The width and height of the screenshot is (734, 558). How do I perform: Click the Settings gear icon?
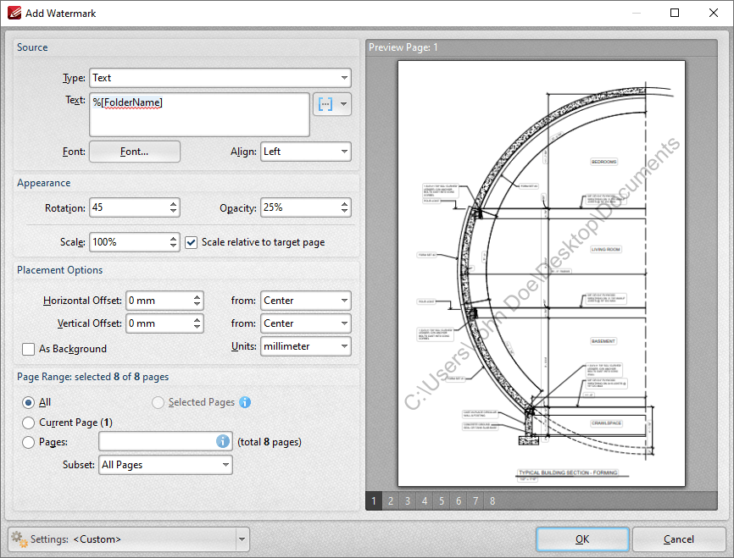pyautogui.click(x=19, y=539)
